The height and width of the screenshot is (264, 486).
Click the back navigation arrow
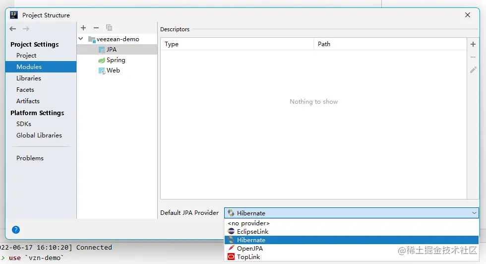(x=13, y=29)
